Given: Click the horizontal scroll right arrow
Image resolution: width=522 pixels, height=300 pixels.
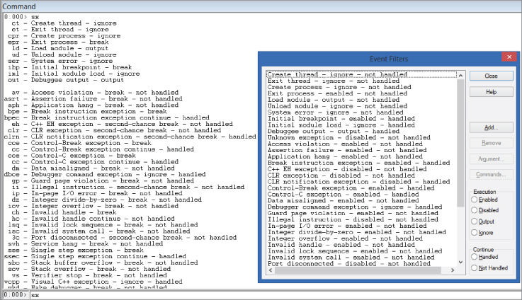Looking at the screenshot, I should (453, 270).
